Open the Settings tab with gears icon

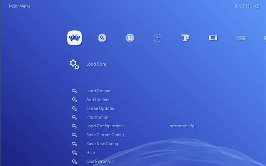102,38
